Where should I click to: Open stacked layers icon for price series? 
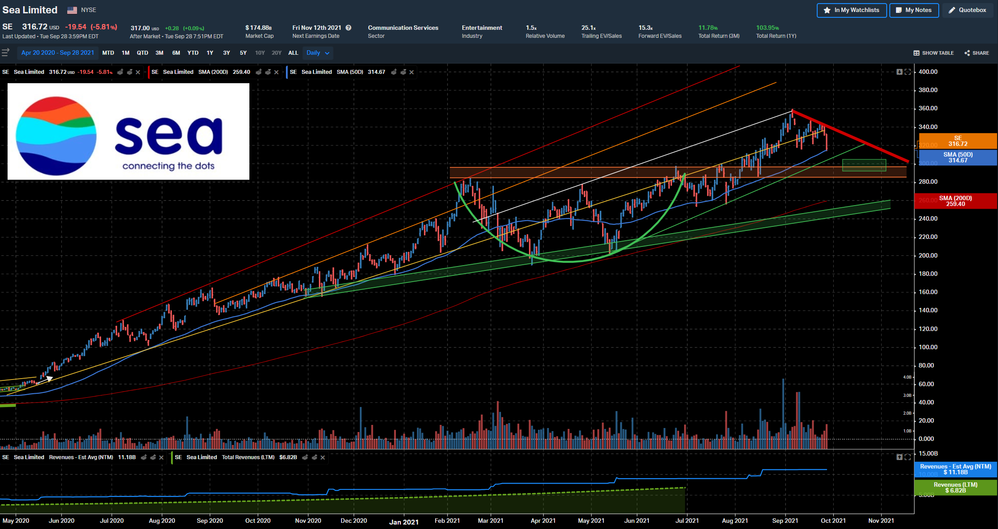click(130, 72)
